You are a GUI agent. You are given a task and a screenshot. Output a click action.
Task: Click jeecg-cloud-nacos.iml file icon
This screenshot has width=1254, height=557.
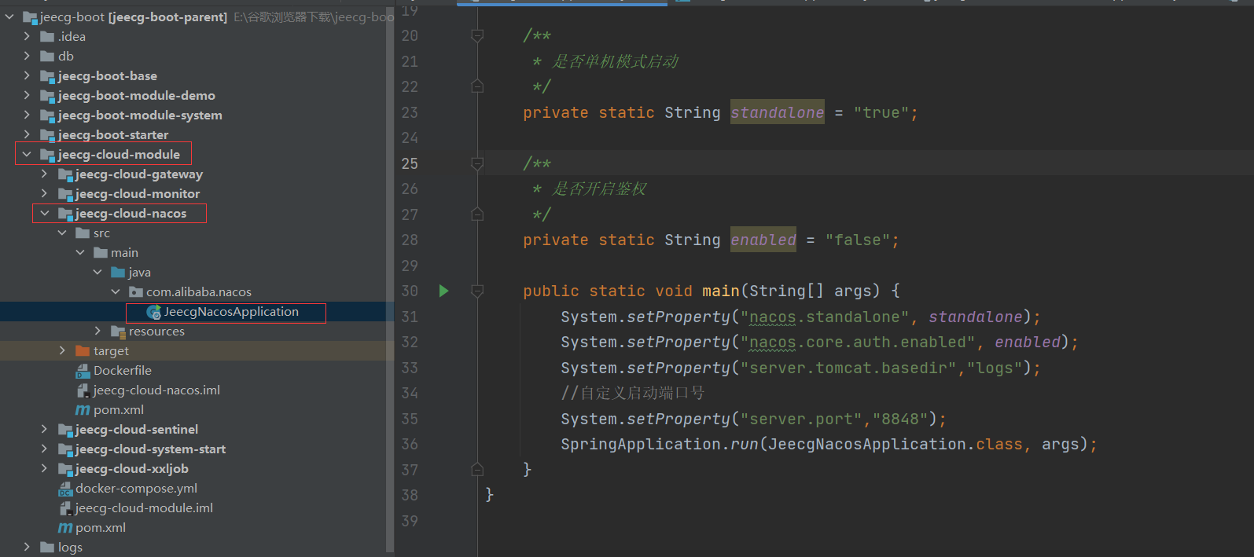point(83,390)
